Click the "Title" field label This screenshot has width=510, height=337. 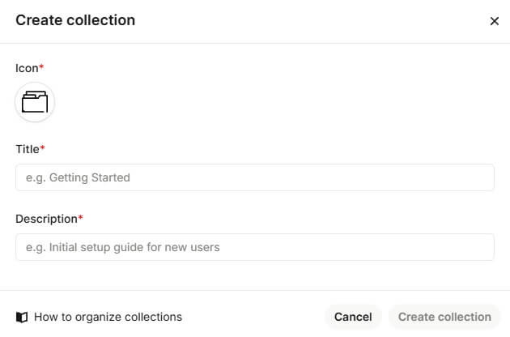pos(28,149)
